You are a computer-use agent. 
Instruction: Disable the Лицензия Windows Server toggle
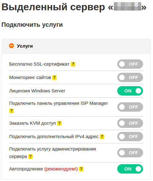point(130,91)
